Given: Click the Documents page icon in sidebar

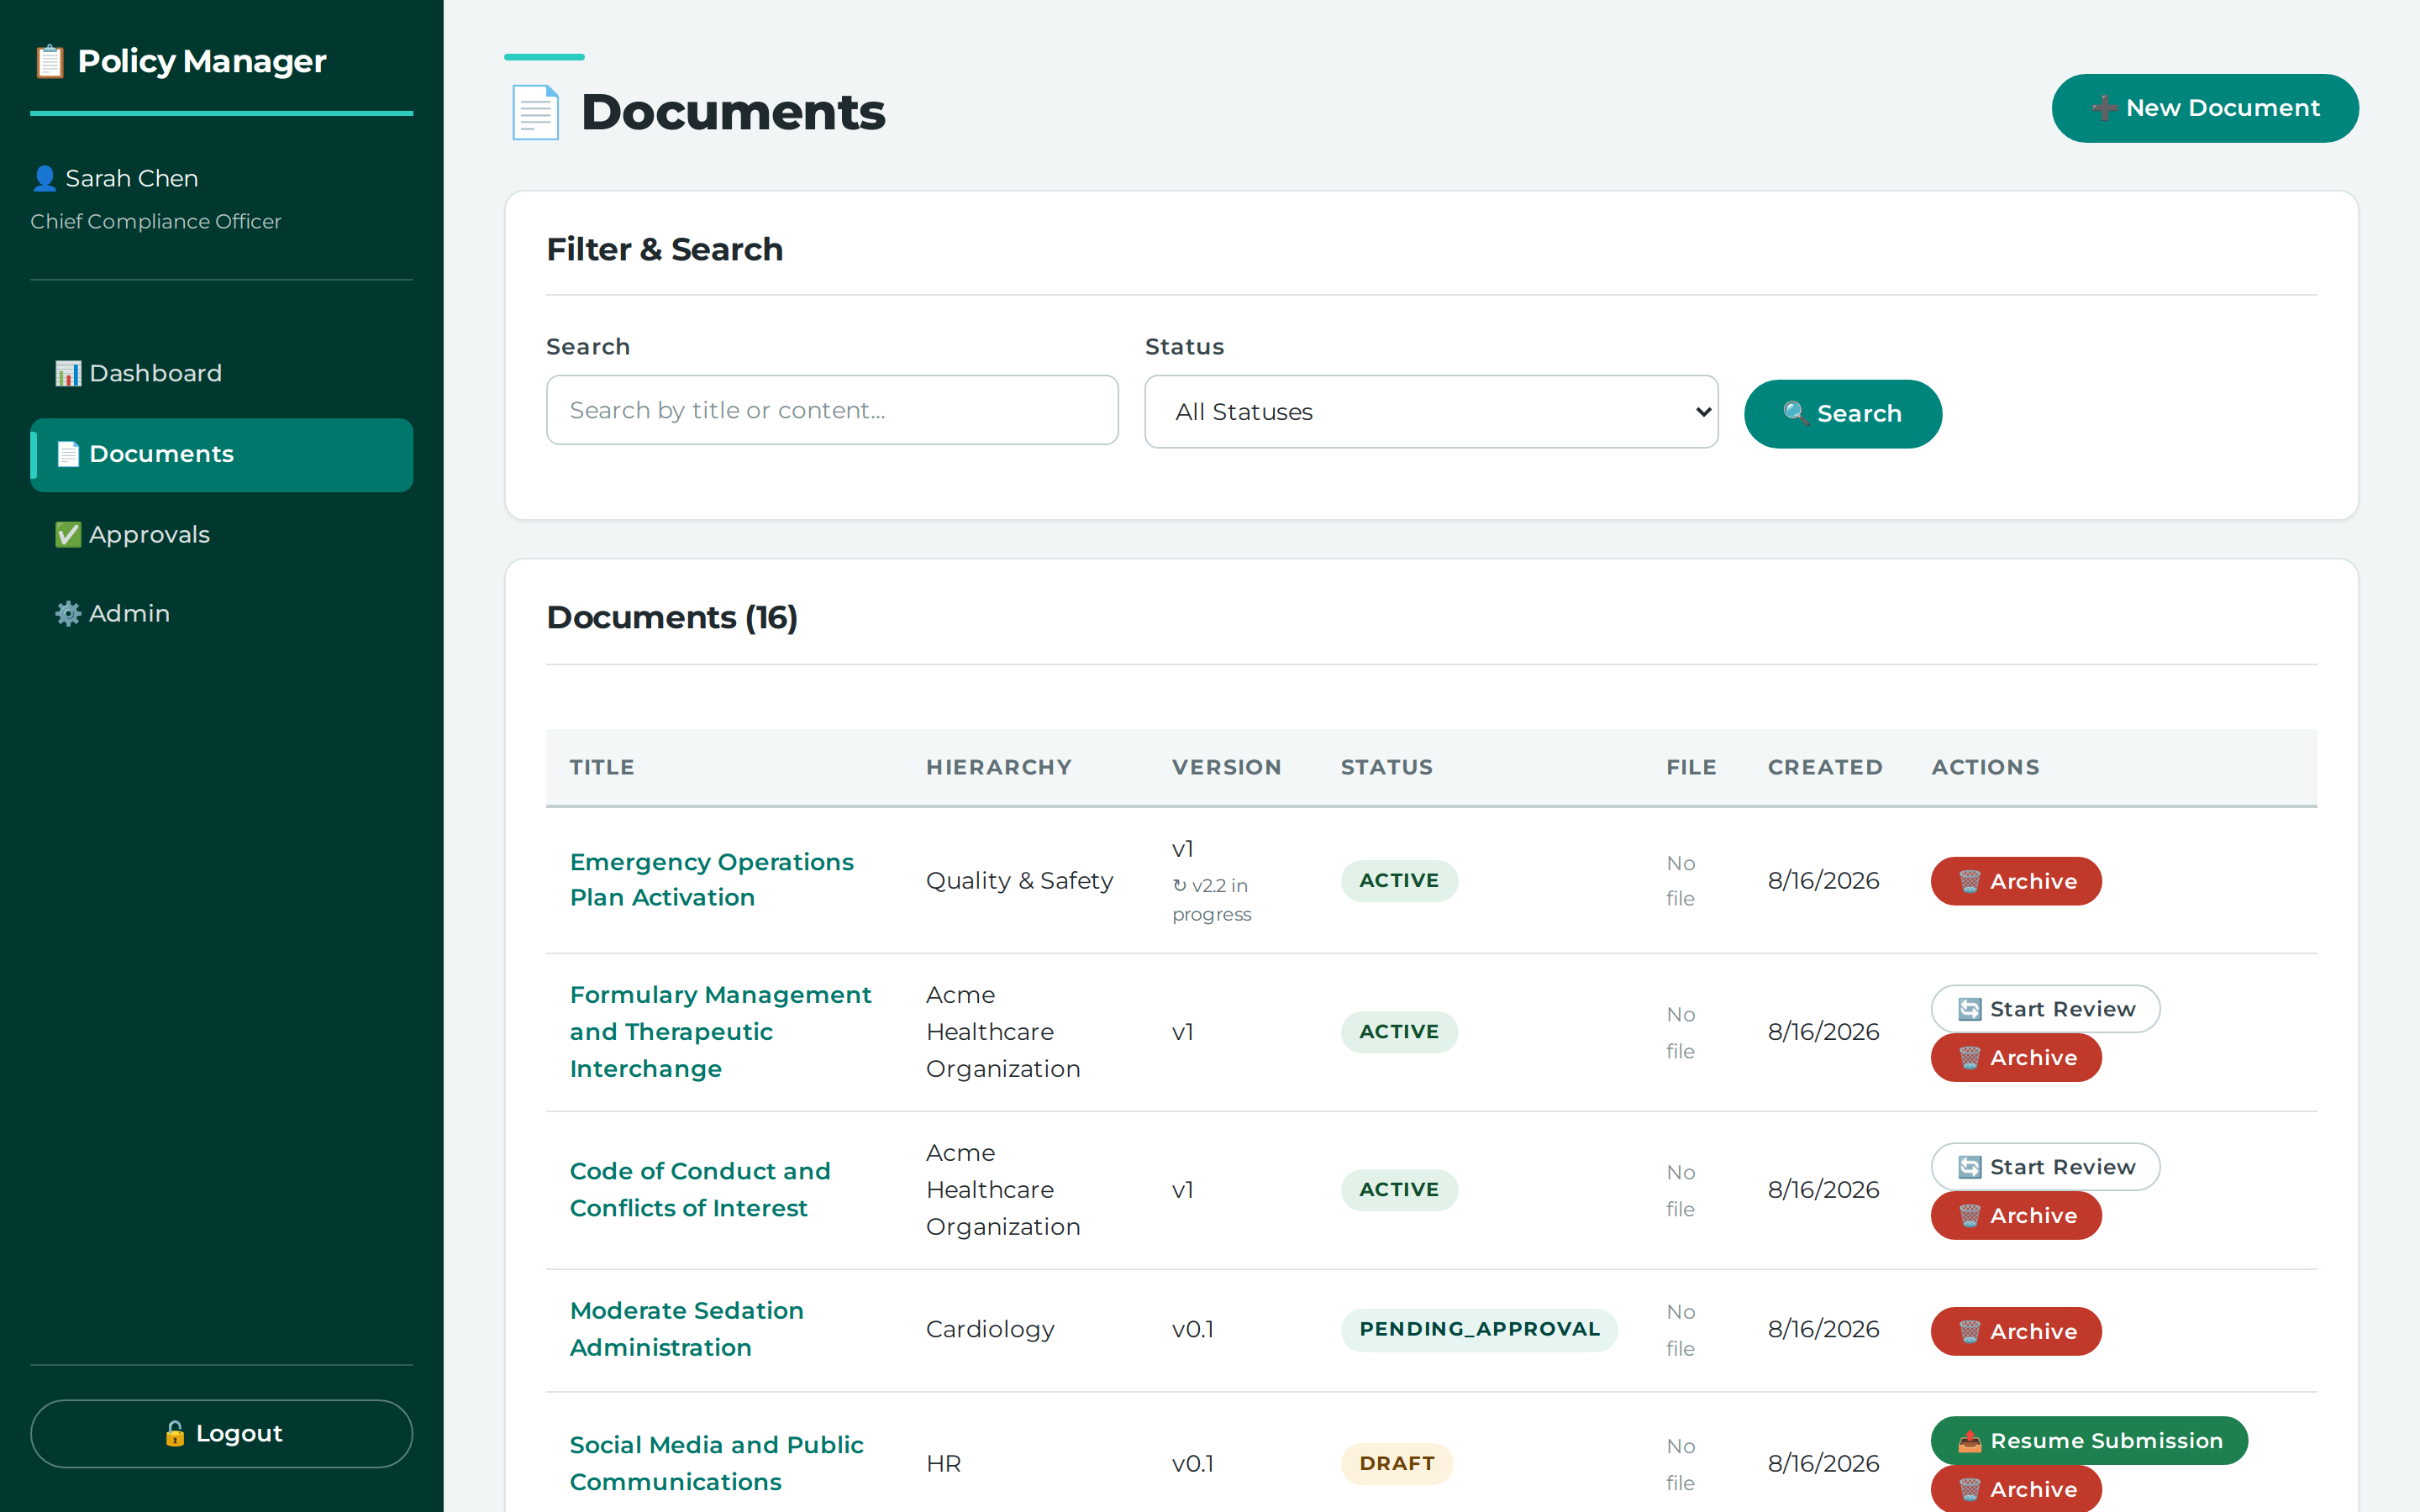Looking at the screenshot, I should (68, 454).
